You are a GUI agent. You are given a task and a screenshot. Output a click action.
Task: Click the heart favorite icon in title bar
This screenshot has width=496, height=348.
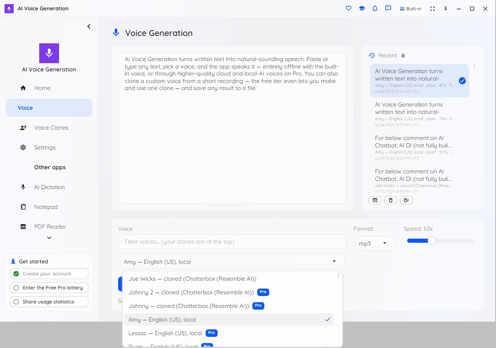[x=349, y=8]
